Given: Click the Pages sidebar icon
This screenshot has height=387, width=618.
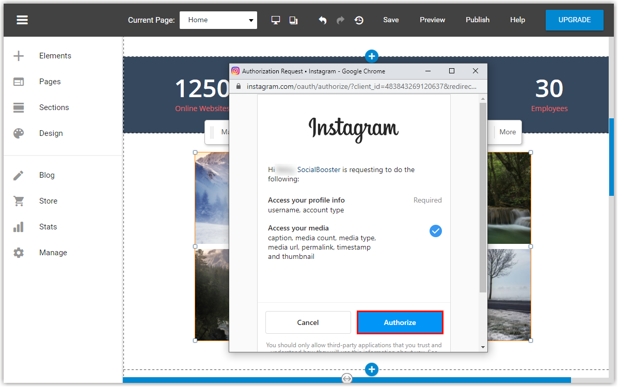Looking at the screenshot, I should point(19,82).
